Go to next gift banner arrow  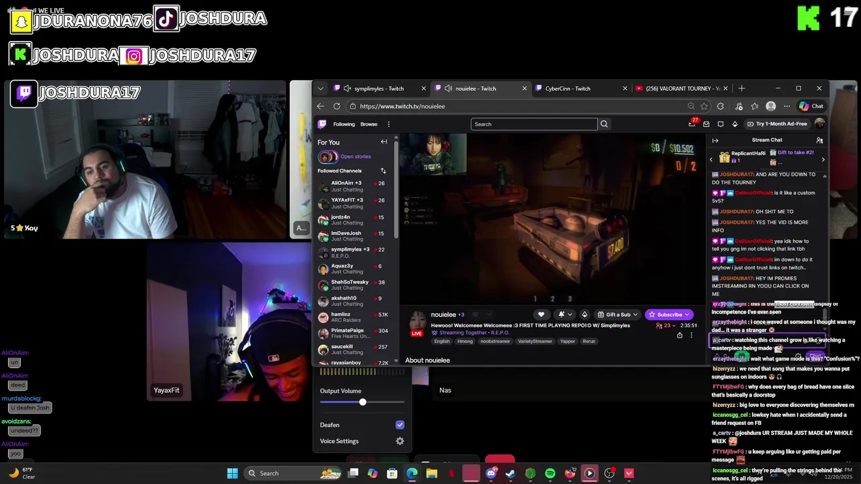pyautogui.click(x=823, y=159)
